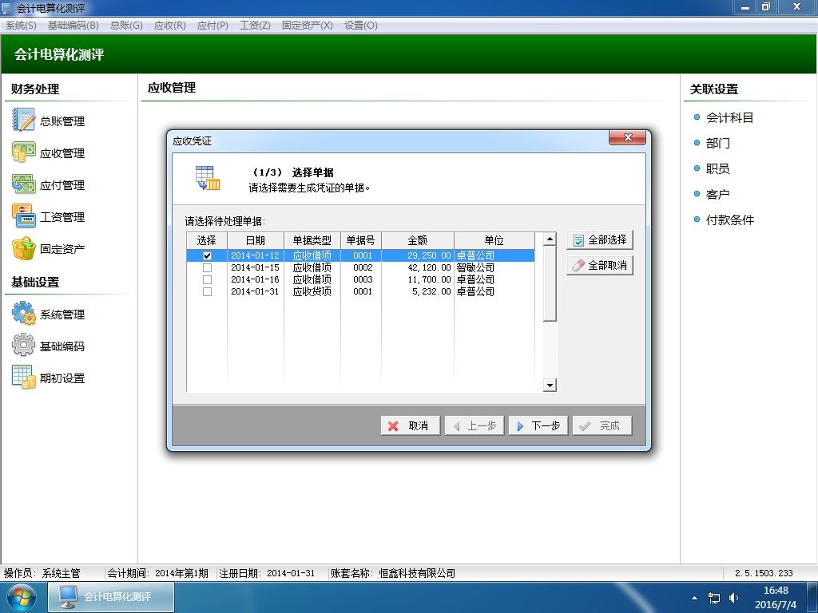Screen dimensions: 818x613
Task: Open the 系统(S) menu
Action: click(x=21, y=25)
